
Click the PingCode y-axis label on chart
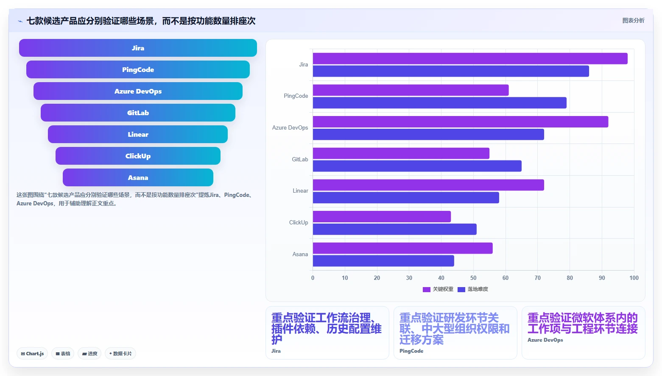coord(296,96)
